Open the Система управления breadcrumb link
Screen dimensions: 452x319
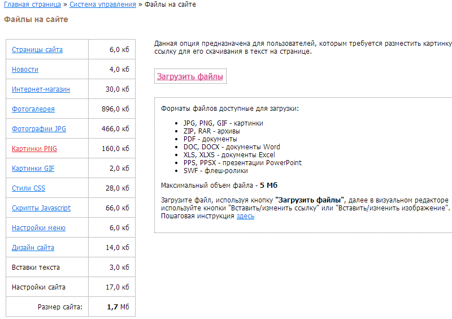(103, 5)
